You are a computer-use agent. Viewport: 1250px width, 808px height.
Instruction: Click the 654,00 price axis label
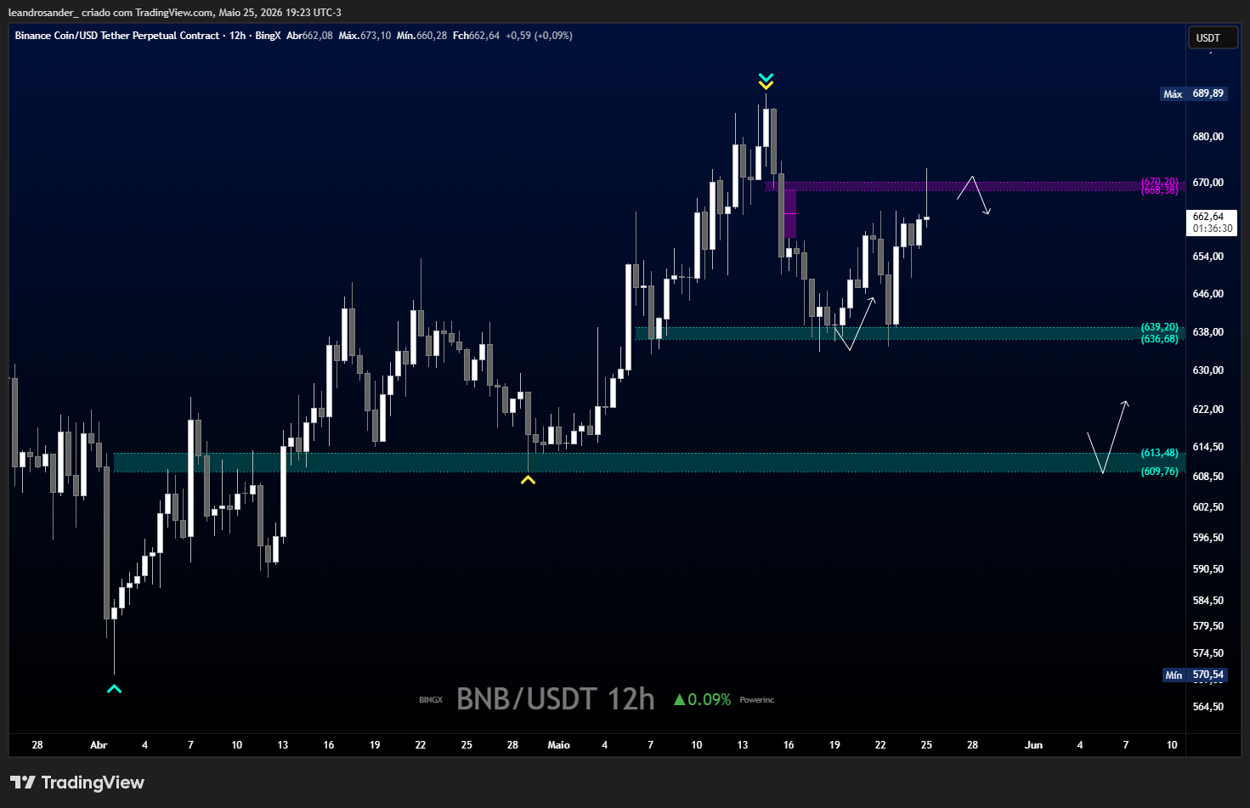coord(1208,257)
